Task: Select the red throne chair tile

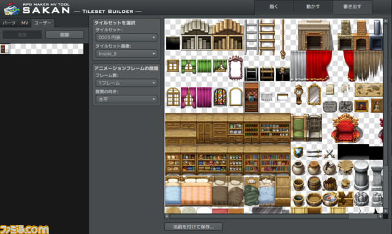Action: click(345, 128)
